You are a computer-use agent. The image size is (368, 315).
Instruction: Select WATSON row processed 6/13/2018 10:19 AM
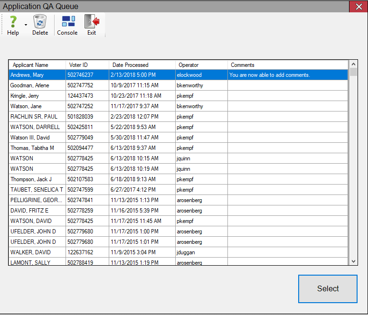click(x=178, y=169)
